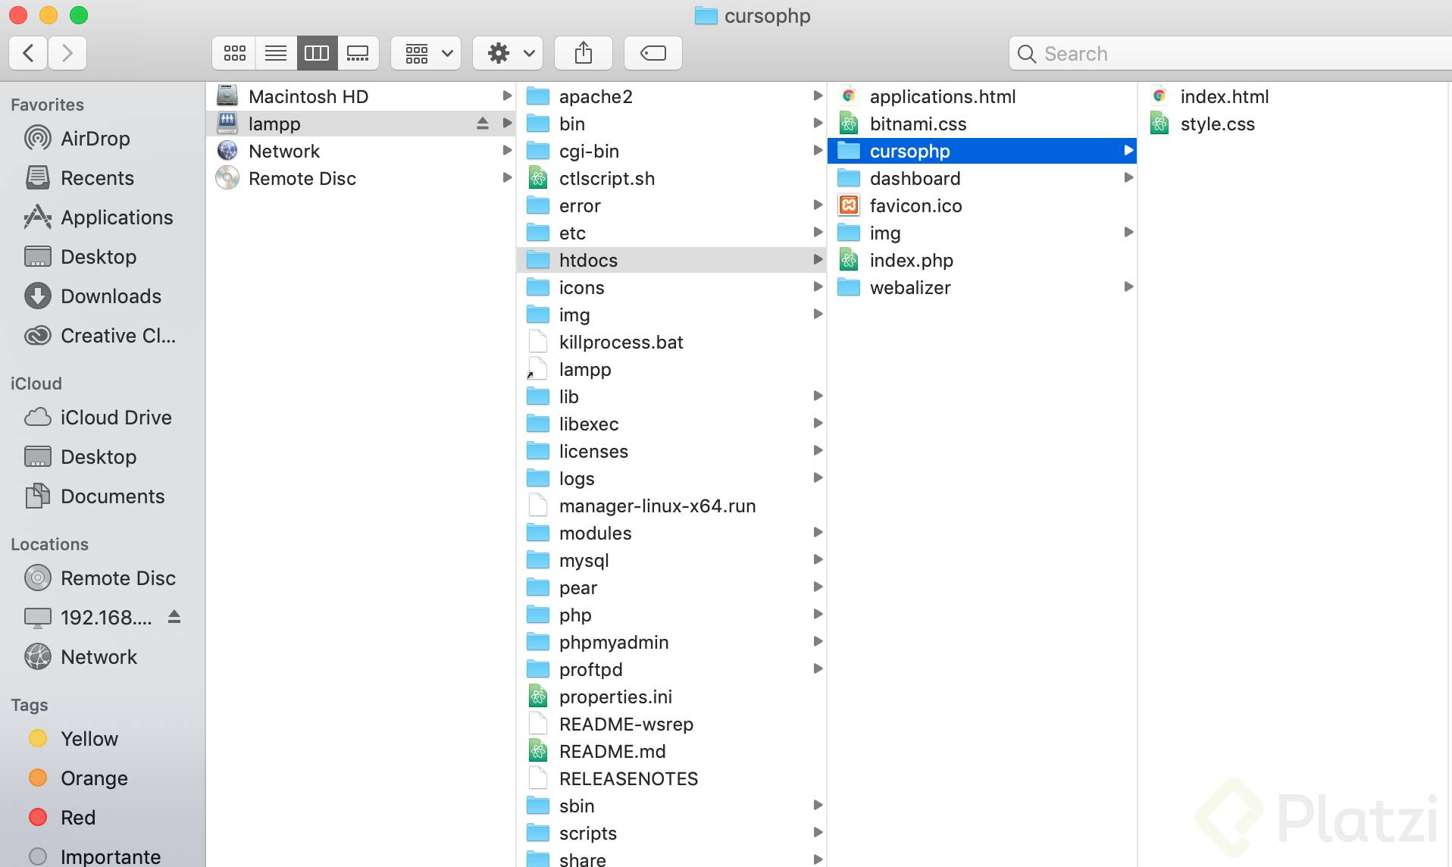This screenshot has width=1452, height=867.
Task: Select style.css file icon
Action: pyautogui.click(x=1159, y=124)
